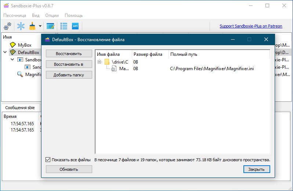Click the Восстановить button
293x191 pixels.
coord(69,54)
